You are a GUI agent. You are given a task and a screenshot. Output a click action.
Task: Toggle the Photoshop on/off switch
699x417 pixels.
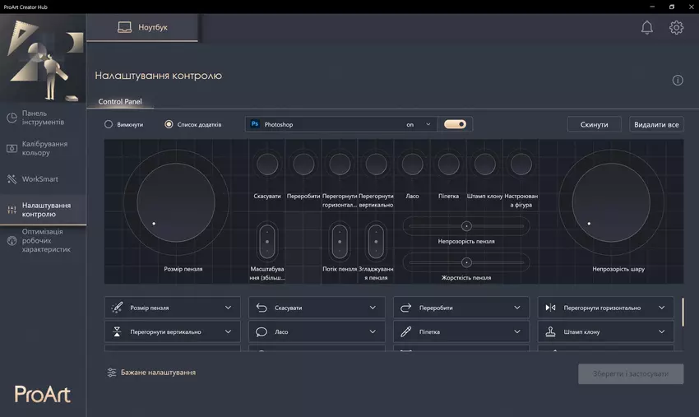455,124
